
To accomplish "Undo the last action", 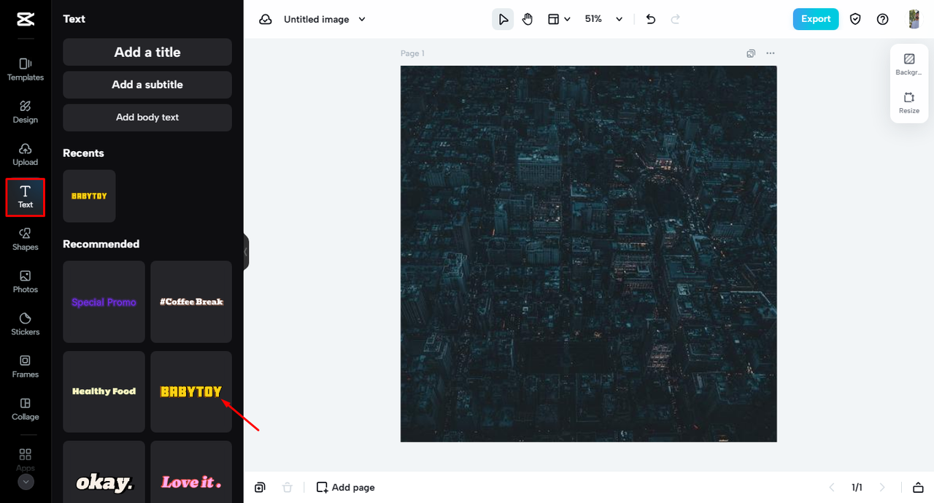I will click(651, 20).
